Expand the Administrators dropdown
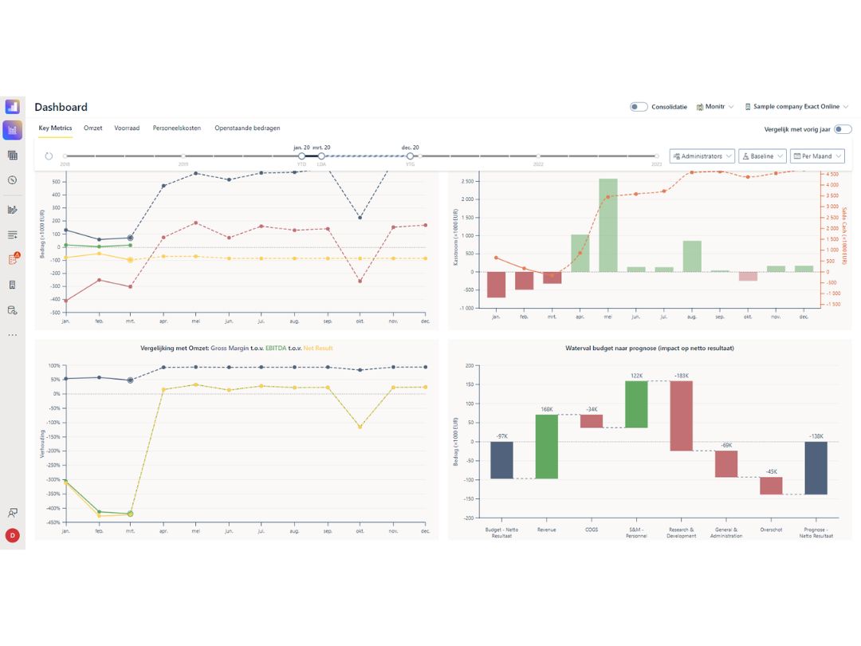The width and height of the screenshot is (861, 646). pos(702,156)
